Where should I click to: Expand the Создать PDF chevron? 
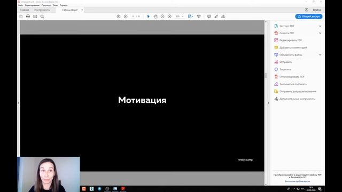320,33
